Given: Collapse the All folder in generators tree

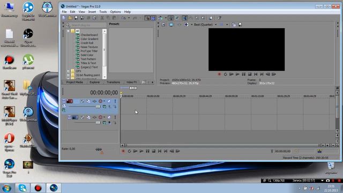Looking at the screenshot, I should coord(68,31).
